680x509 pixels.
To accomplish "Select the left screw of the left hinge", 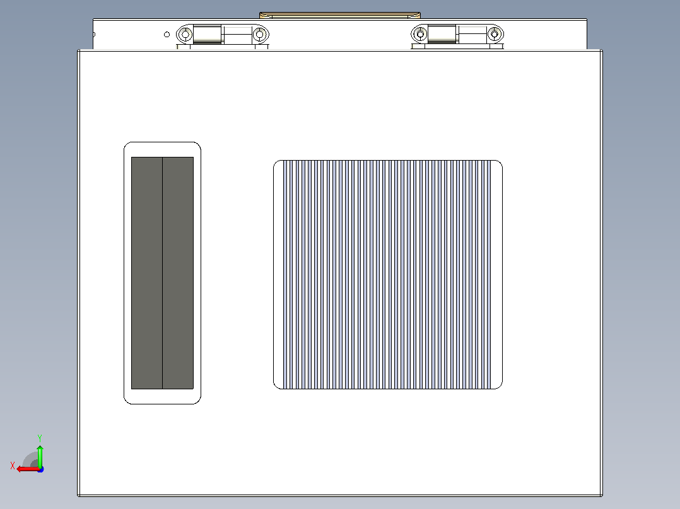I will coord(185,34).
